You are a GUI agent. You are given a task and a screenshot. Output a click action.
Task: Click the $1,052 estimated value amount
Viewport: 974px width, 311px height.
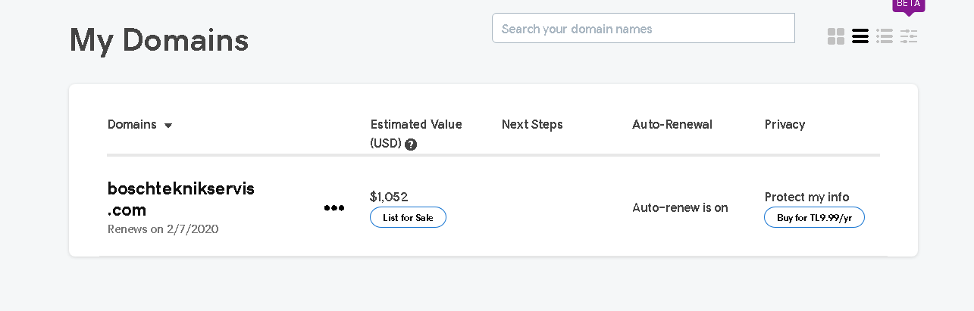[389, 197]
